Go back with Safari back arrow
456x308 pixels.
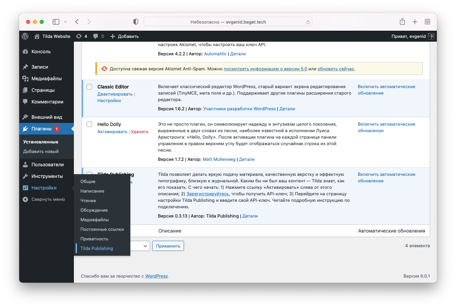pyautogui.click(x=77, y=22)
